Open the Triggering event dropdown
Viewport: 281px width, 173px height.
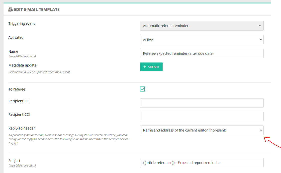point(201,26)
